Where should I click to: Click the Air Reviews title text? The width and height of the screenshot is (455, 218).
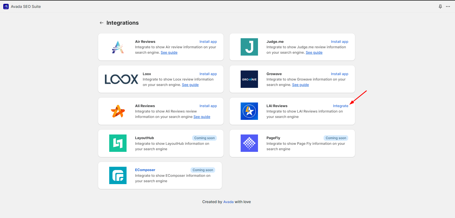pos(145,41)
